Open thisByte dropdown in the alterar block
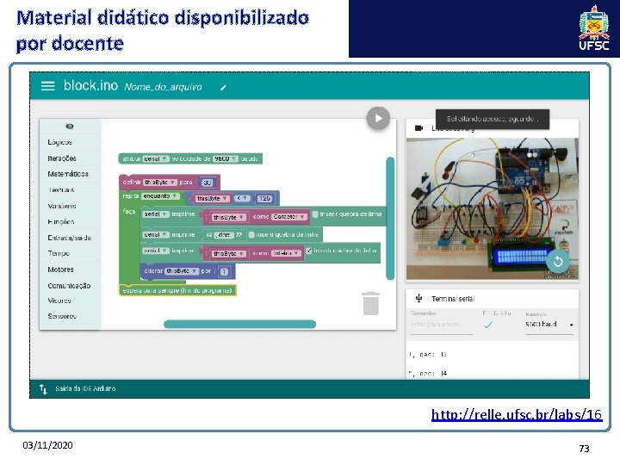Viewport: 620px width, 465px height. coord(182,271)
